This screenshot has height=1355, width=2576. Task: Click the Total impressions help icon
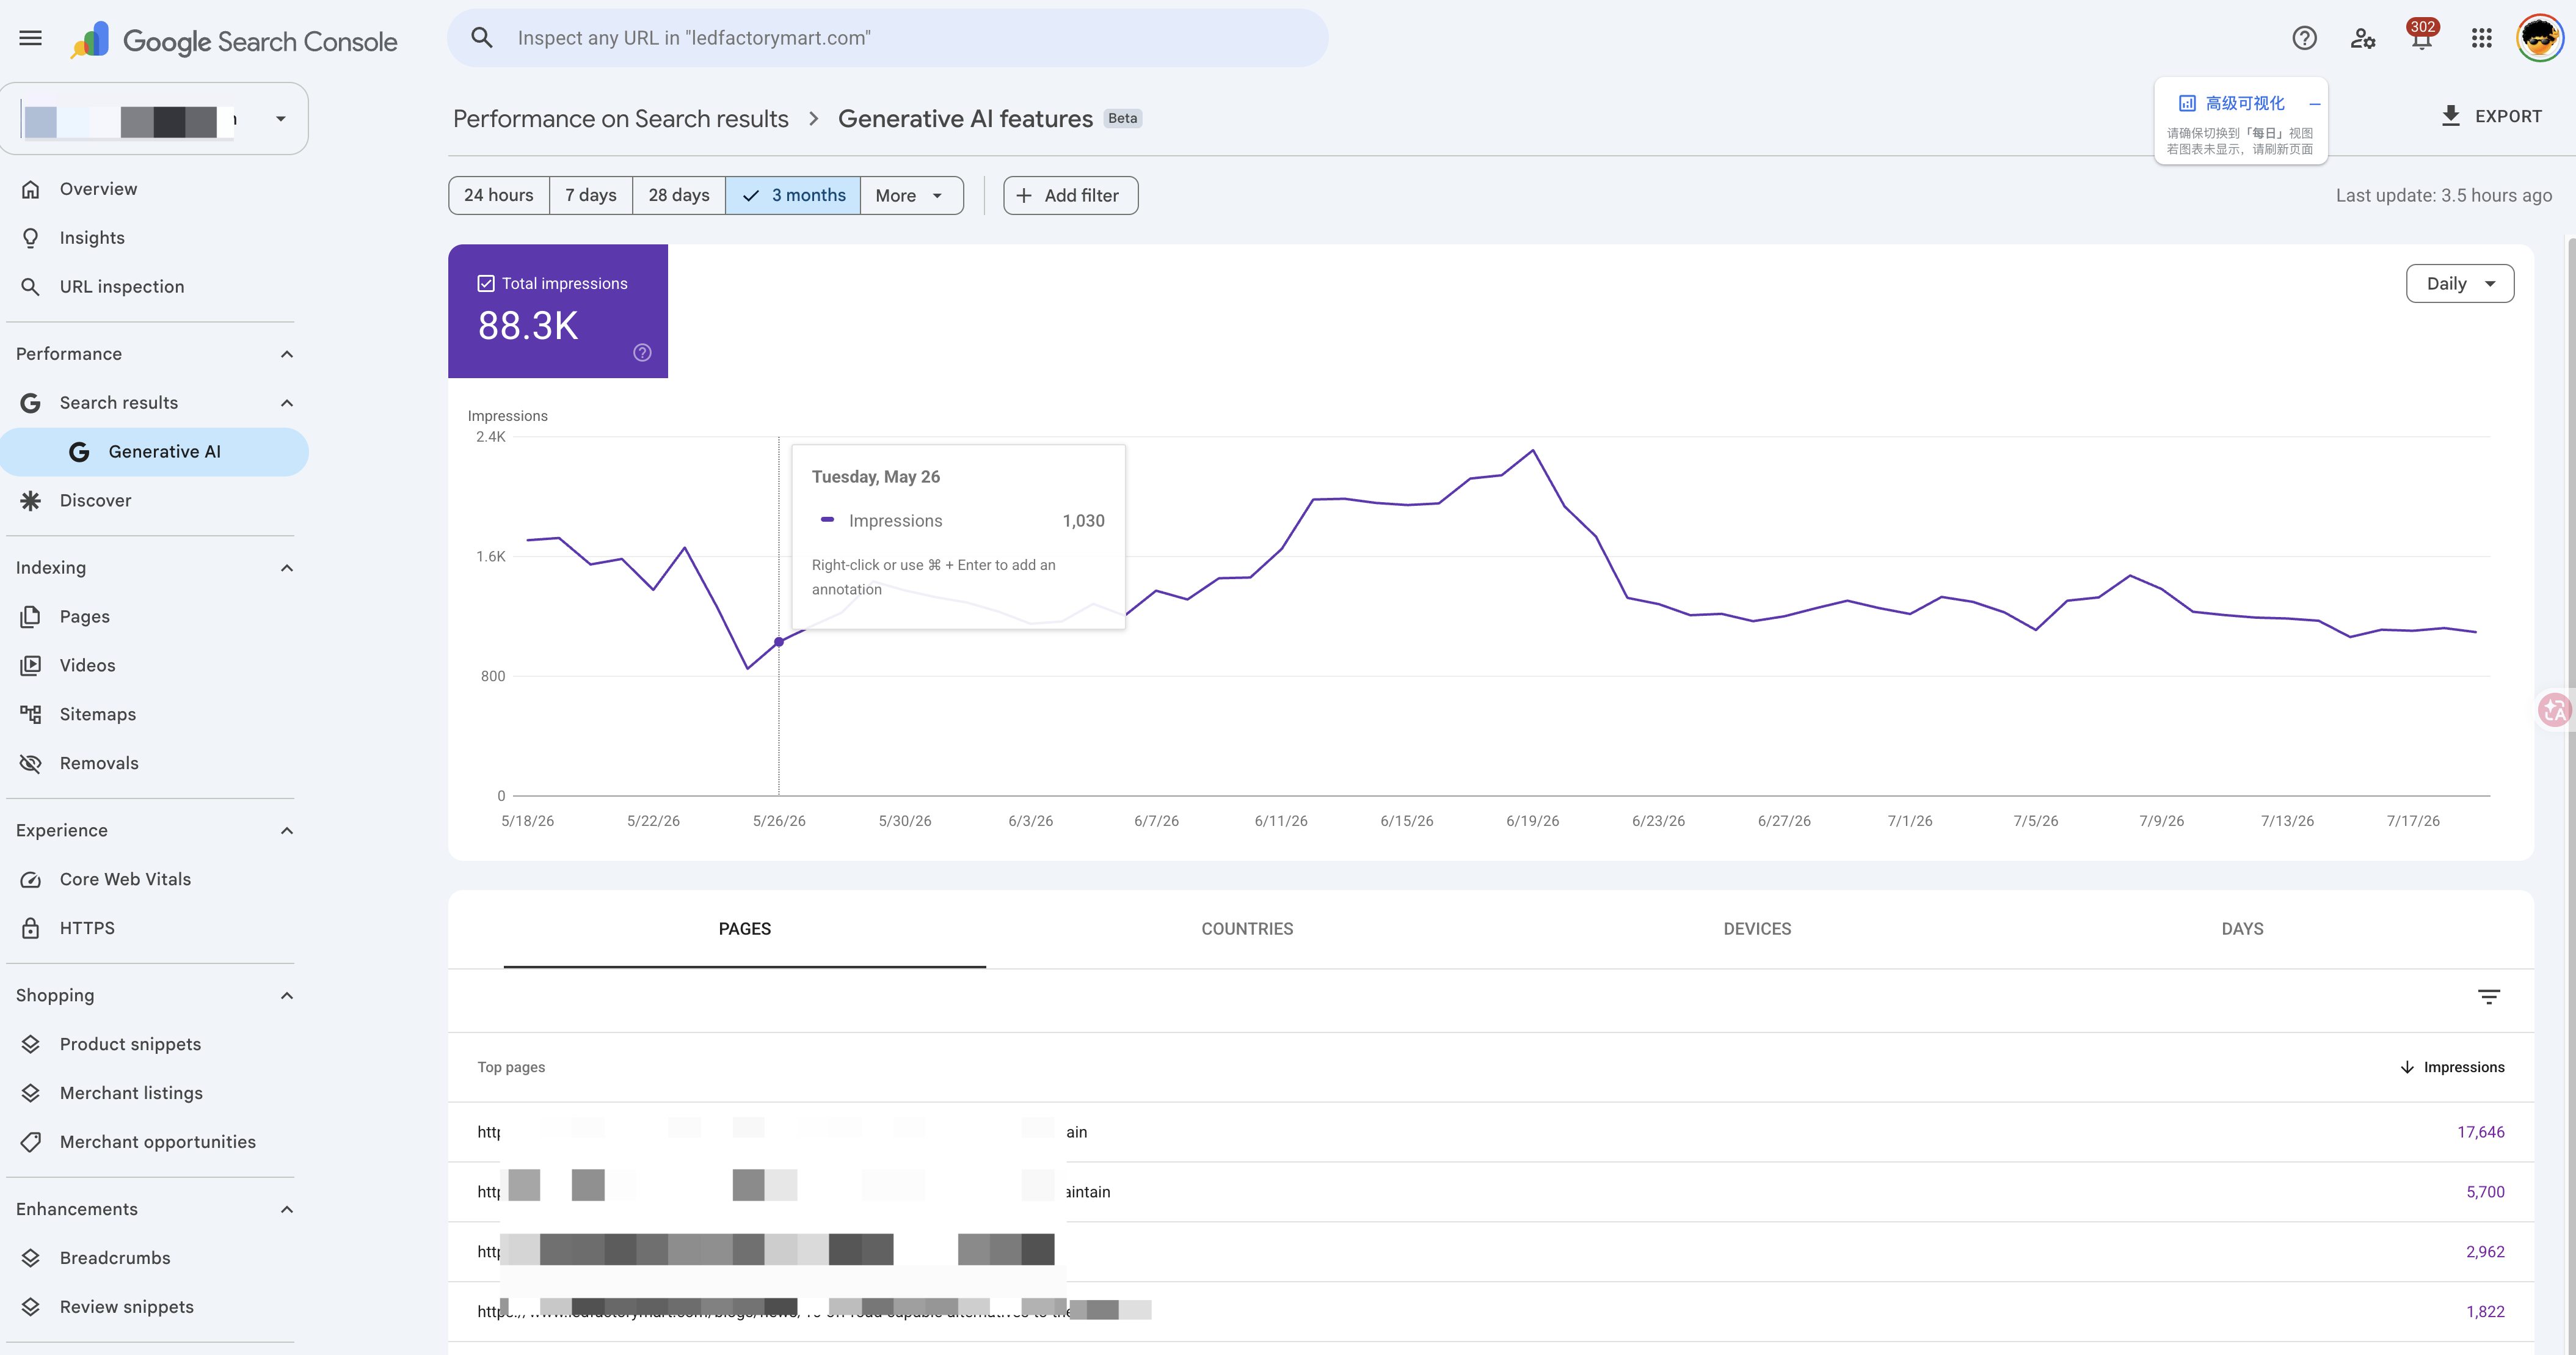[642, 352]
